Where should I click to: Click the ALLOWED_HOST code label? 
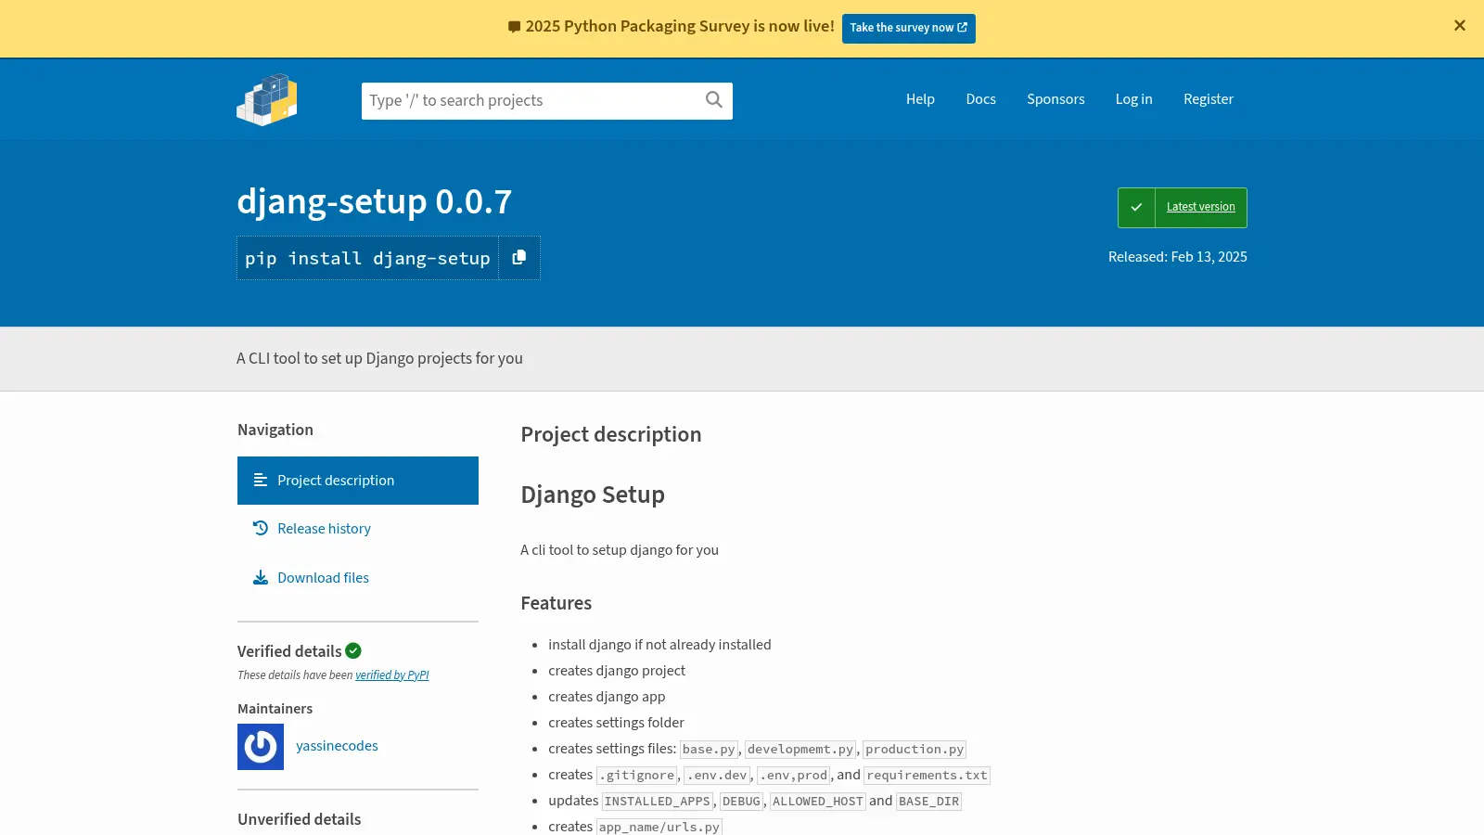click(817, 802)
